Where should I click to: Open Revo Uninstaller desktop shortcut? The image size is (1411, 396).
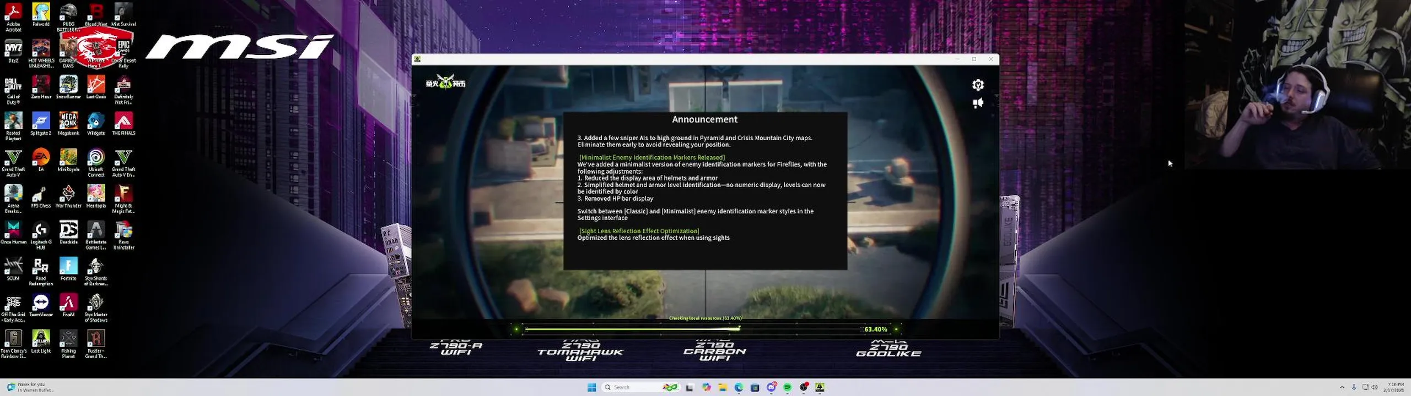tap(123, 235)
